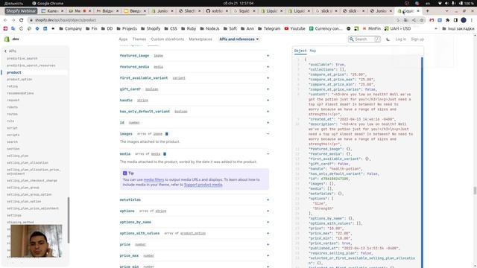477x268 pixels.
Task: Expand the featured_image property row
Action: (194, 56)
